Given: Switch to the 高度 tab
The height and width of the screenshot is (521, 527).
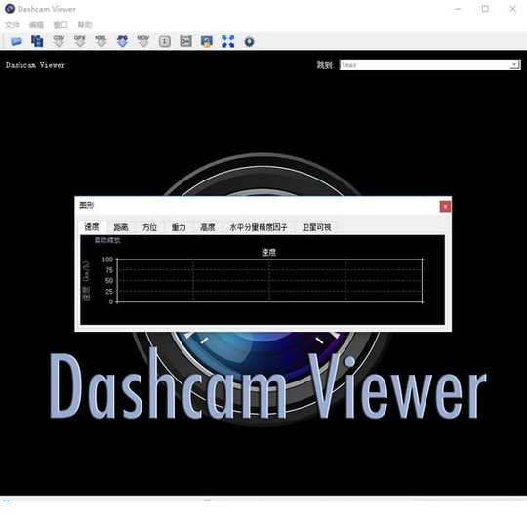Looking at the screenshot, I should point(207,227).
